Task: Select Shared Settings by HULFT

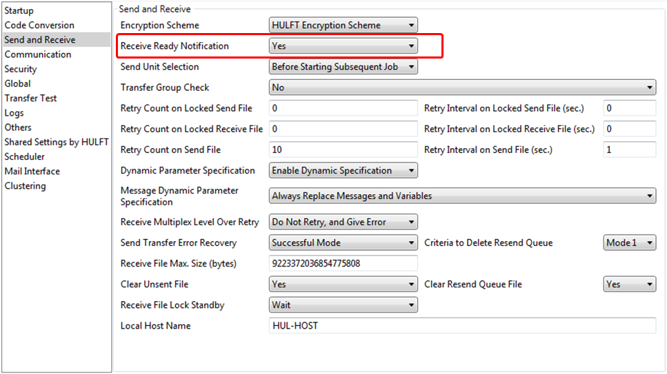Action: pos(57,142)
